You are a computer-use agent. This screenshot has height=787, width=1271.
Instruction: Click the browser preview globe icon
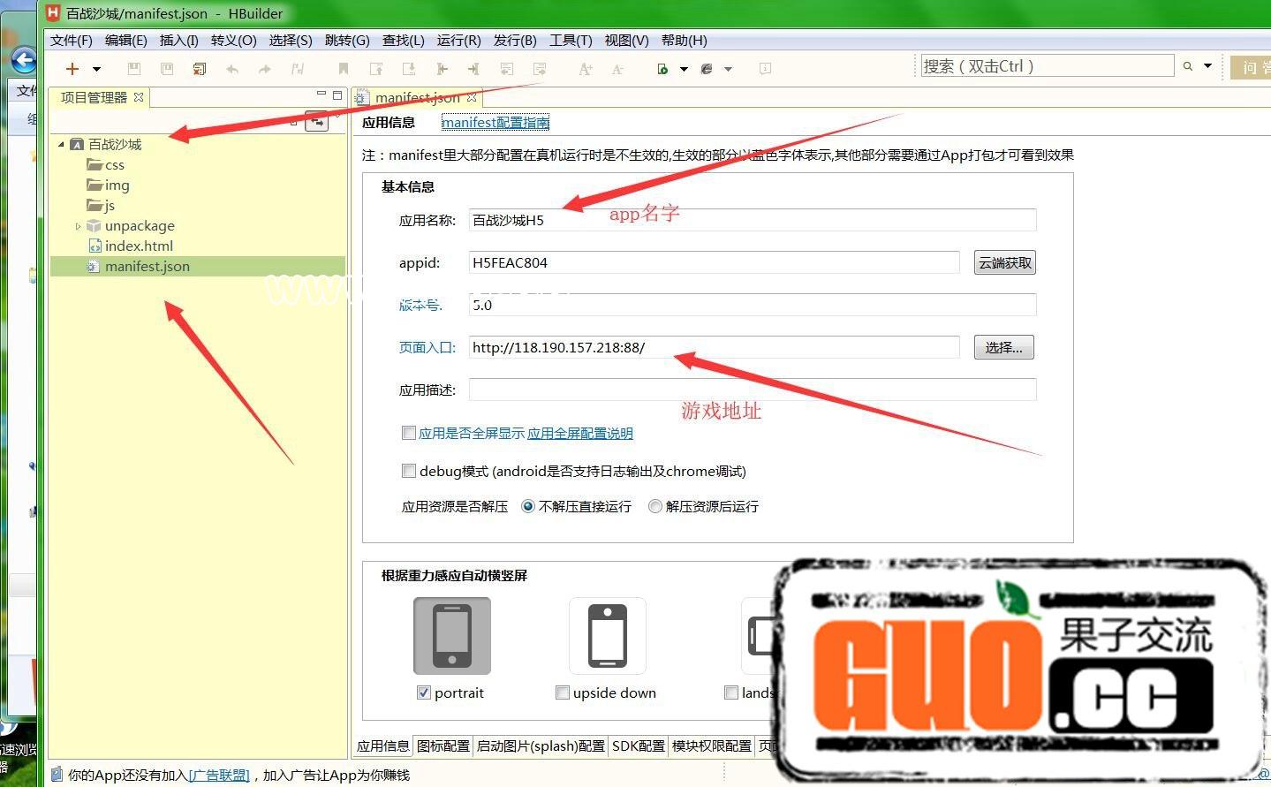click(707, 68)
